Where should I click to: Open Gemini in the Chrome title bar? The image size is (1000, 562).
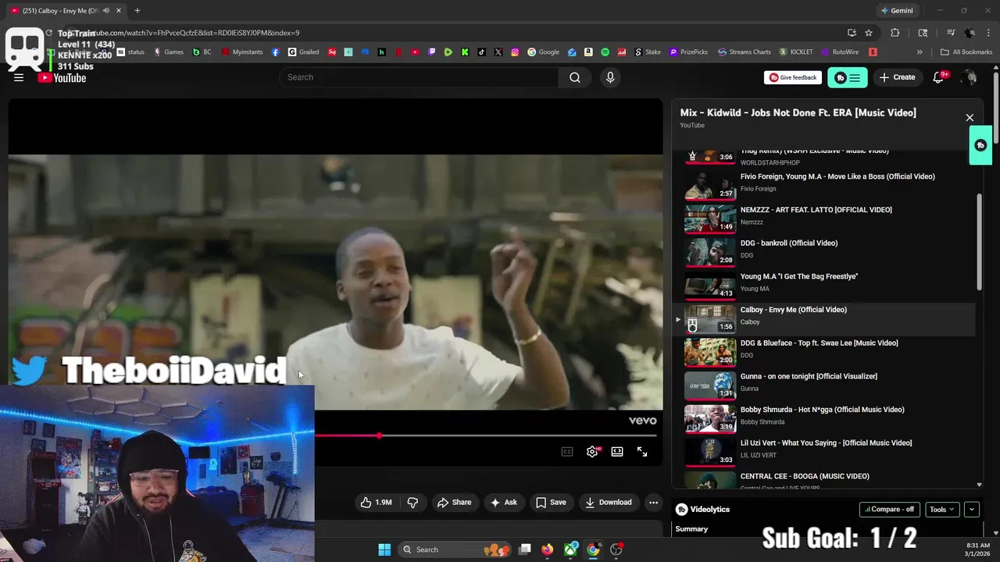(896, 11)
